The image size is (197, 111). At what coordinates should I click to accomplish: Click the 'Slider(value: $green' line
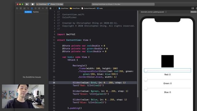tap(100, 91)
